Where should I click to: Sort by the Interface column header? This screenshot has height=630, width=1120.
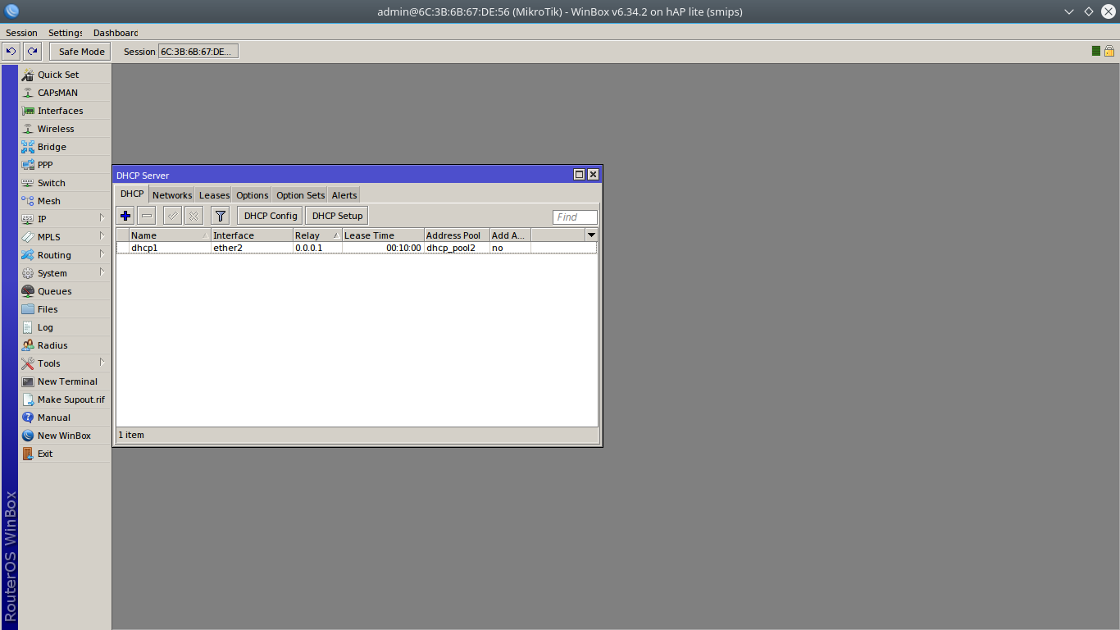(x=252, y=235)
